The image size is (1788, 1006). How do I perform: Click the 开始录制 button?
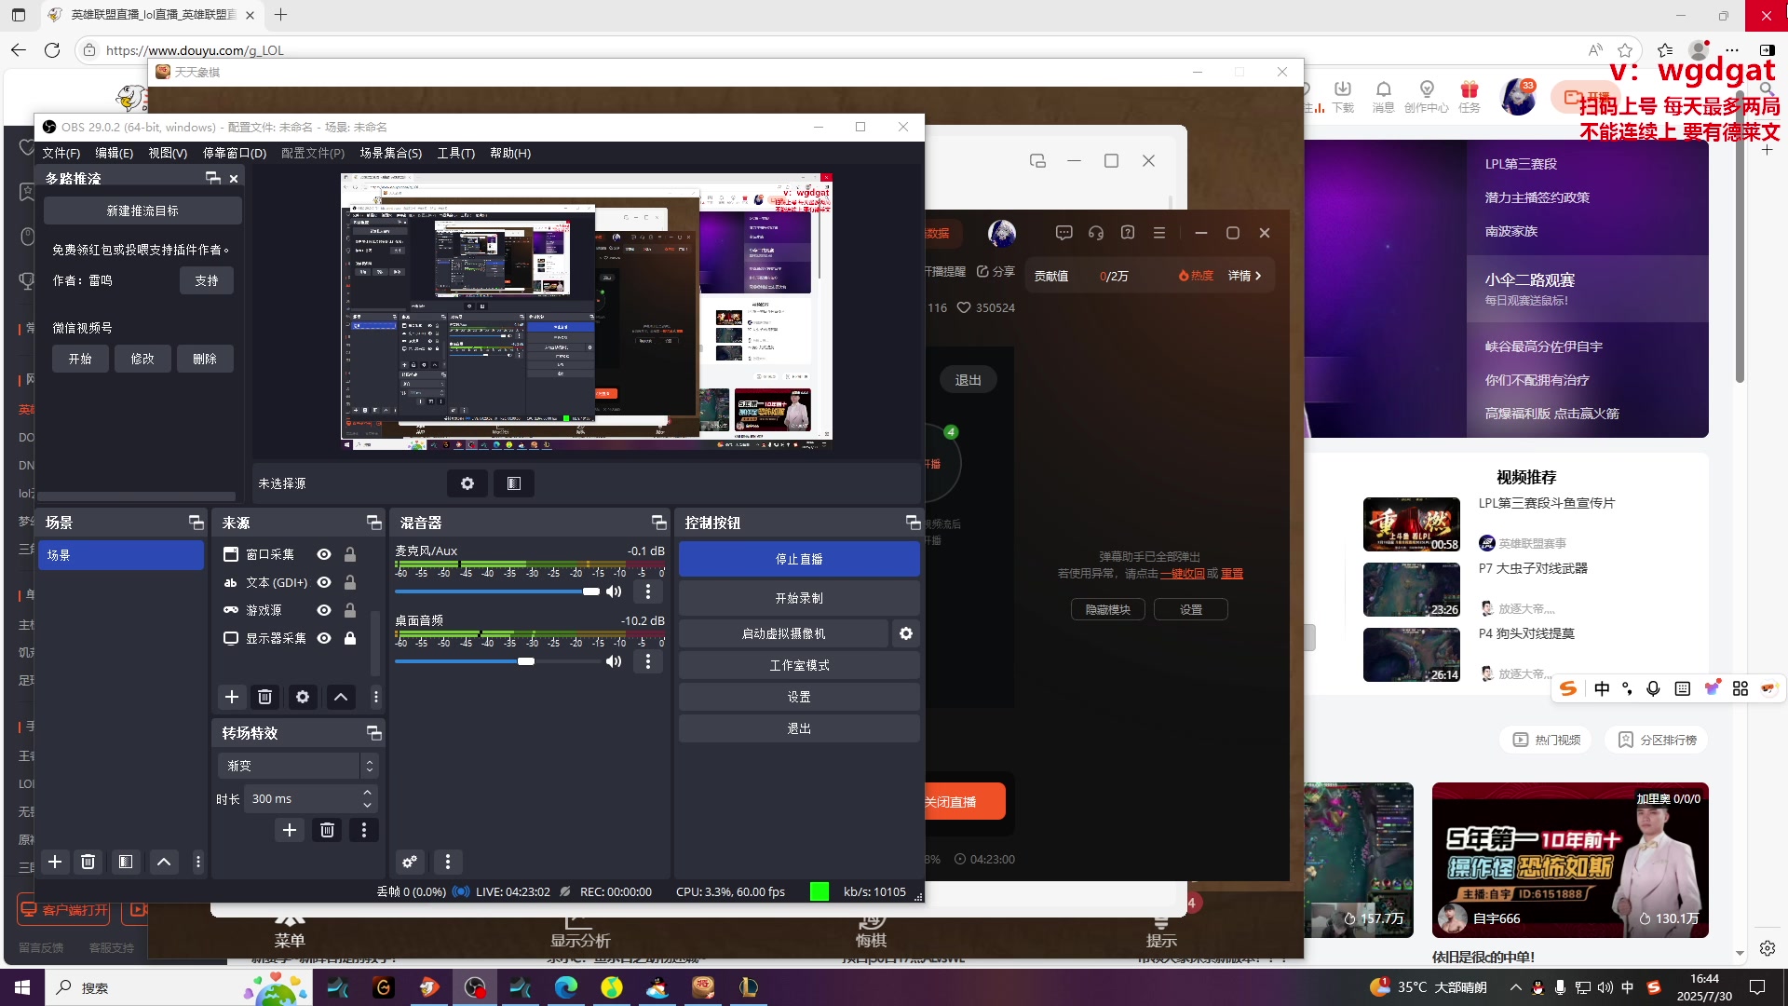[799, 598]
